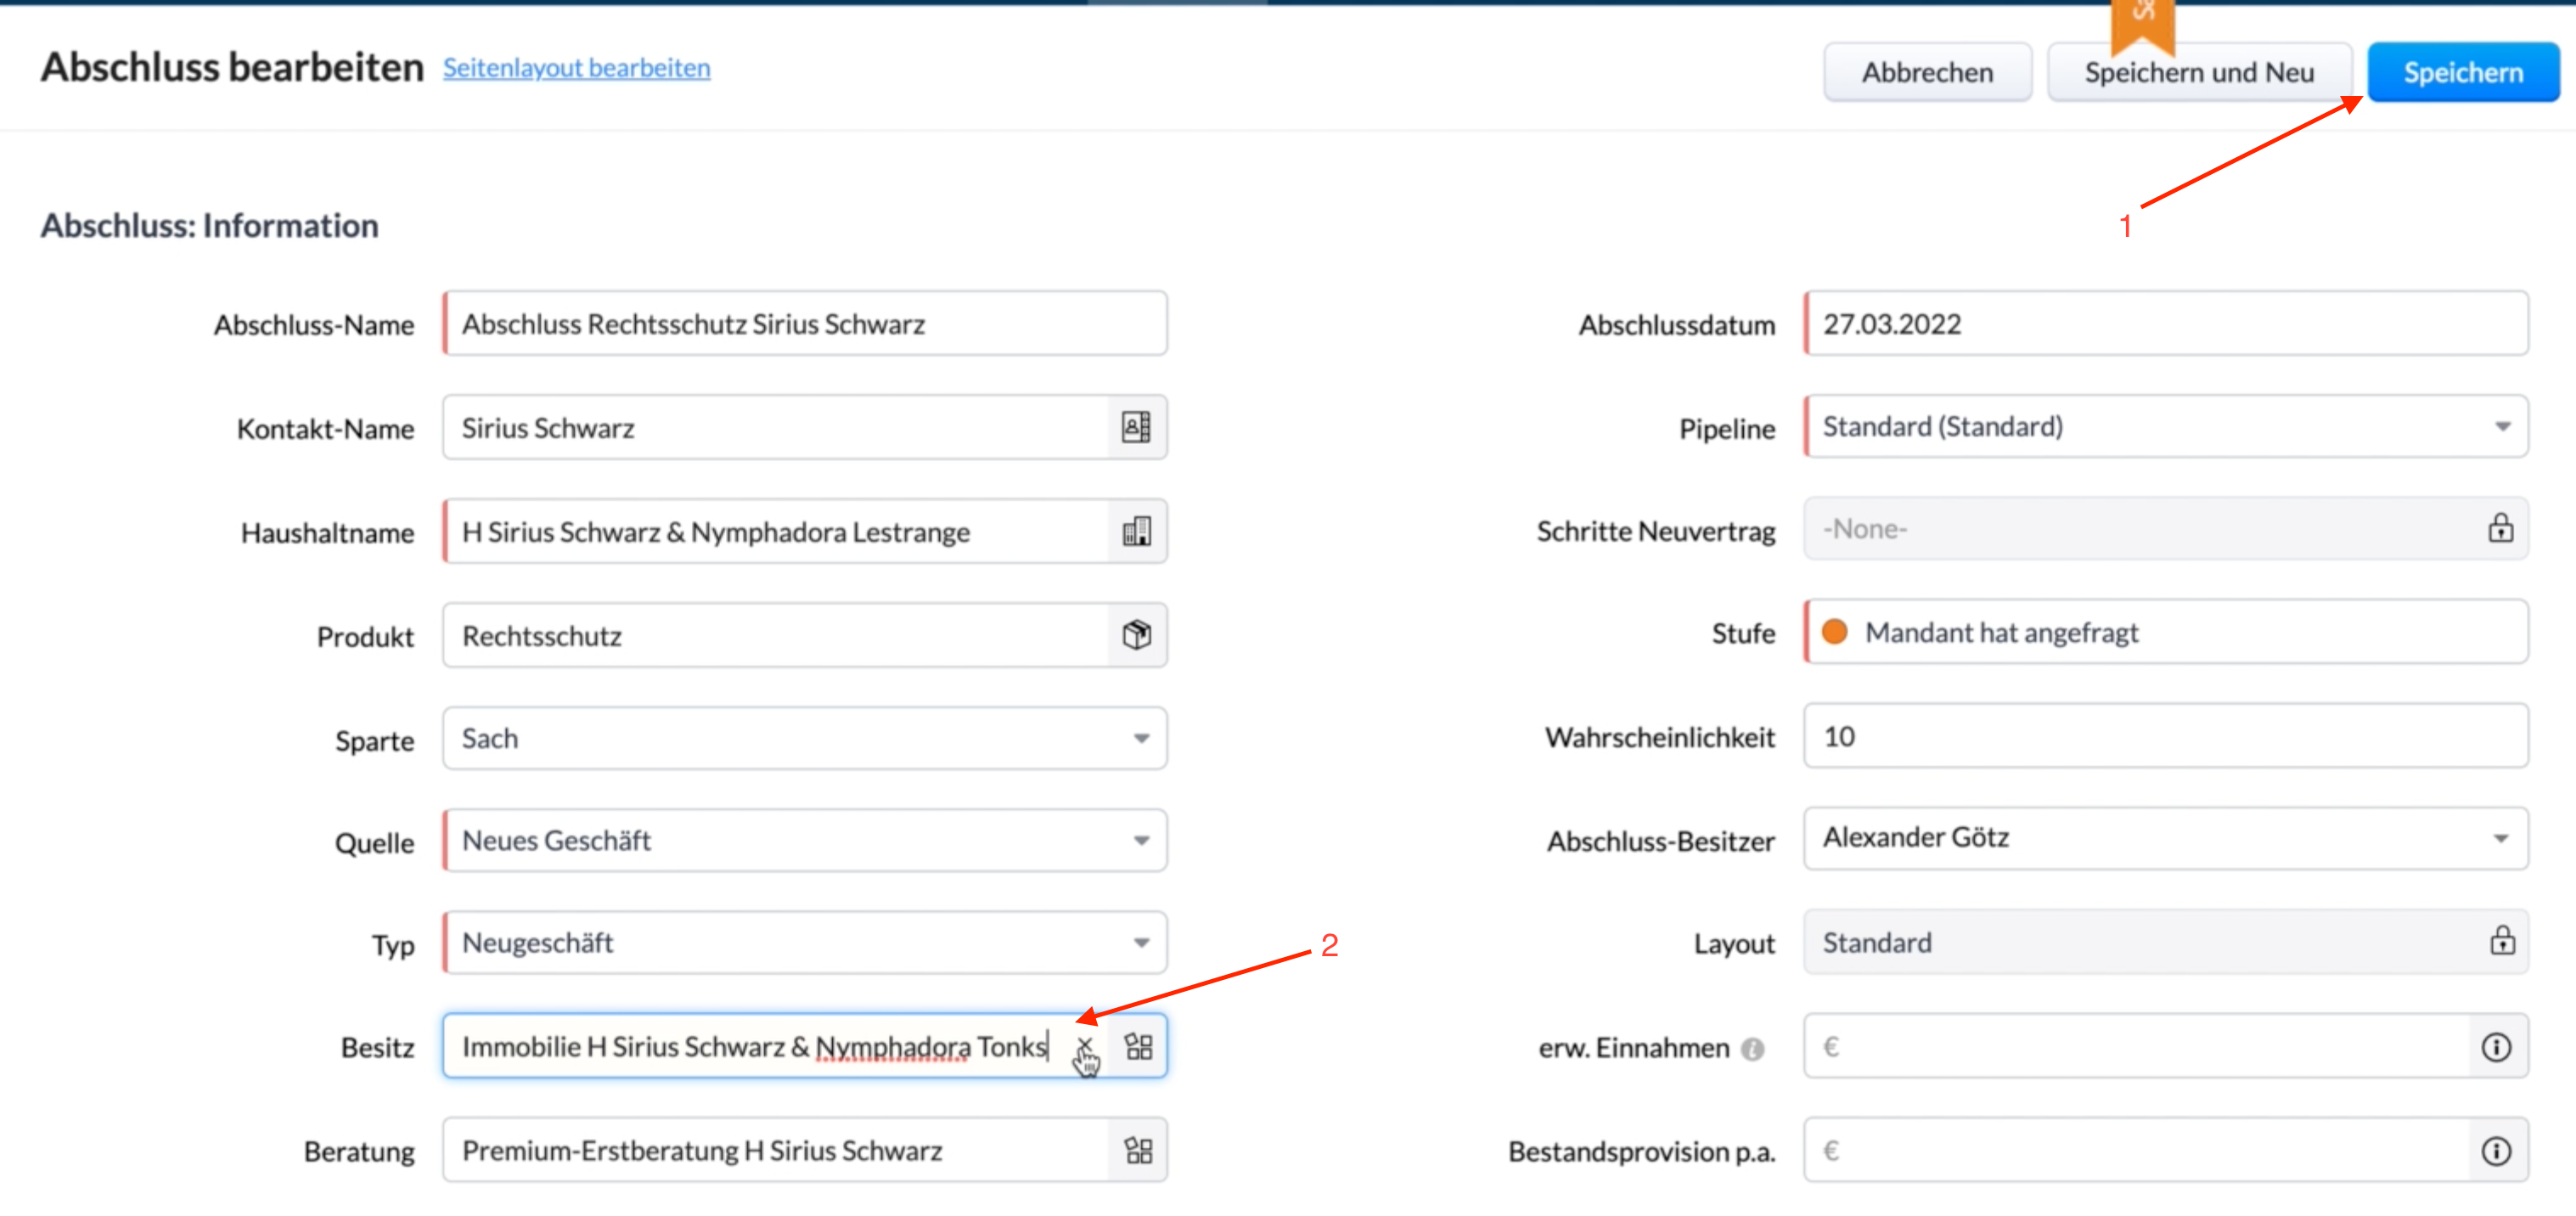The height and width of the screenshot is (1216, 2576).
Task: Clear the Besitz field with X icon
Action: click(1084, 1046)
